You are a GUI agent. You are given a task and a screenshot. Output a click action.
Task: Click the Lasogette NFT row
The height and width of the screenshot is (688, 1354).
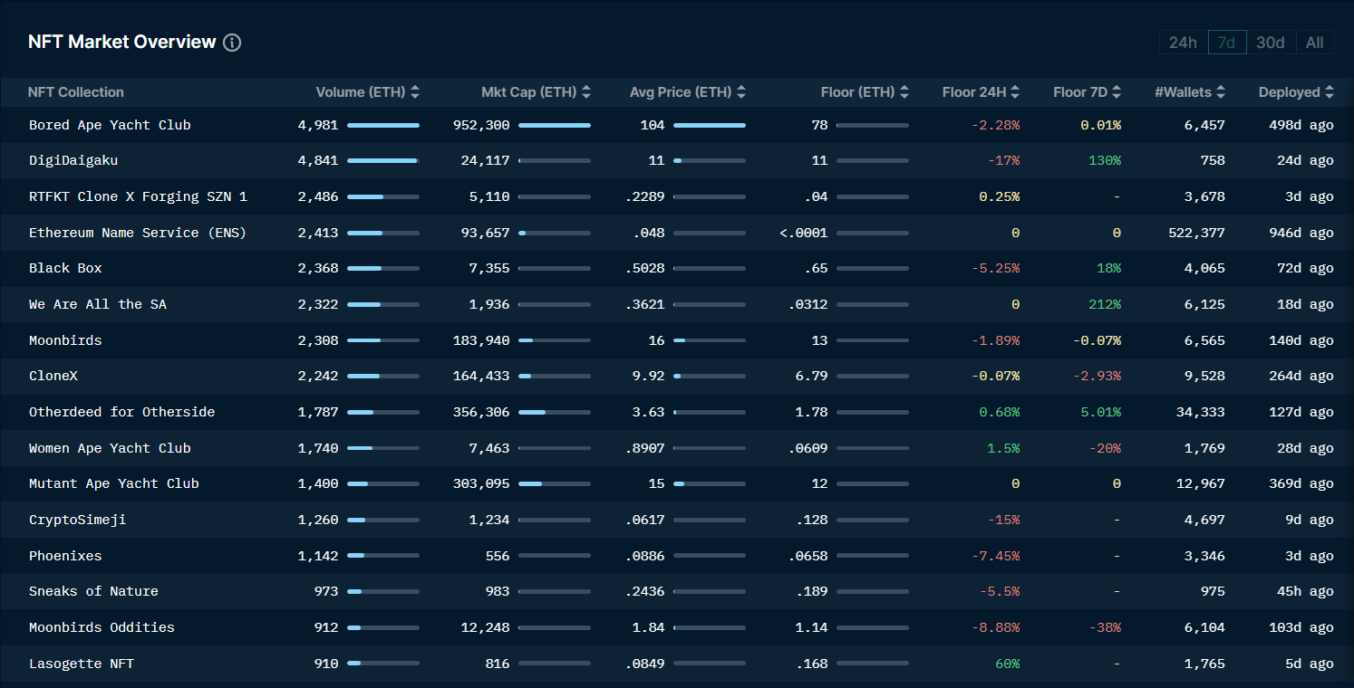pyautogui.click(x=82, y=664)
